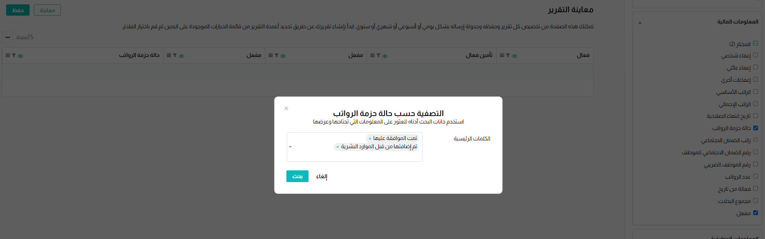
Task: Check the رقم الضمان الاجتماعي للموظف checkbox
Action: click(x=755, y=152)
